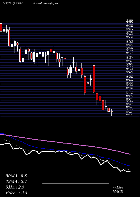Click the NASDAQ WKH ticker label
Screen dimensions: 140x197
[13, 3]
